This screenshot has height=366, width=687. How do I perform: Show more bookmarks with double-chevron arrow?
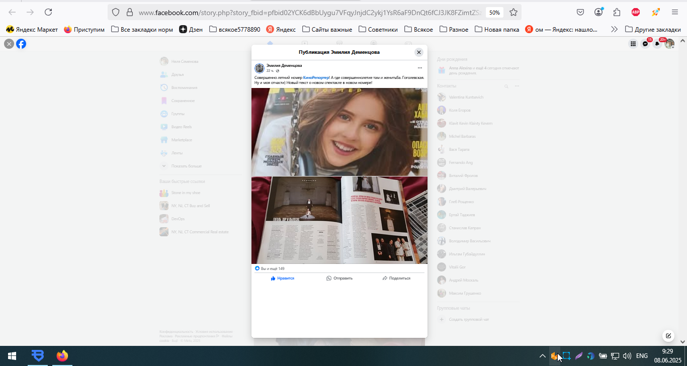[614, 30]
